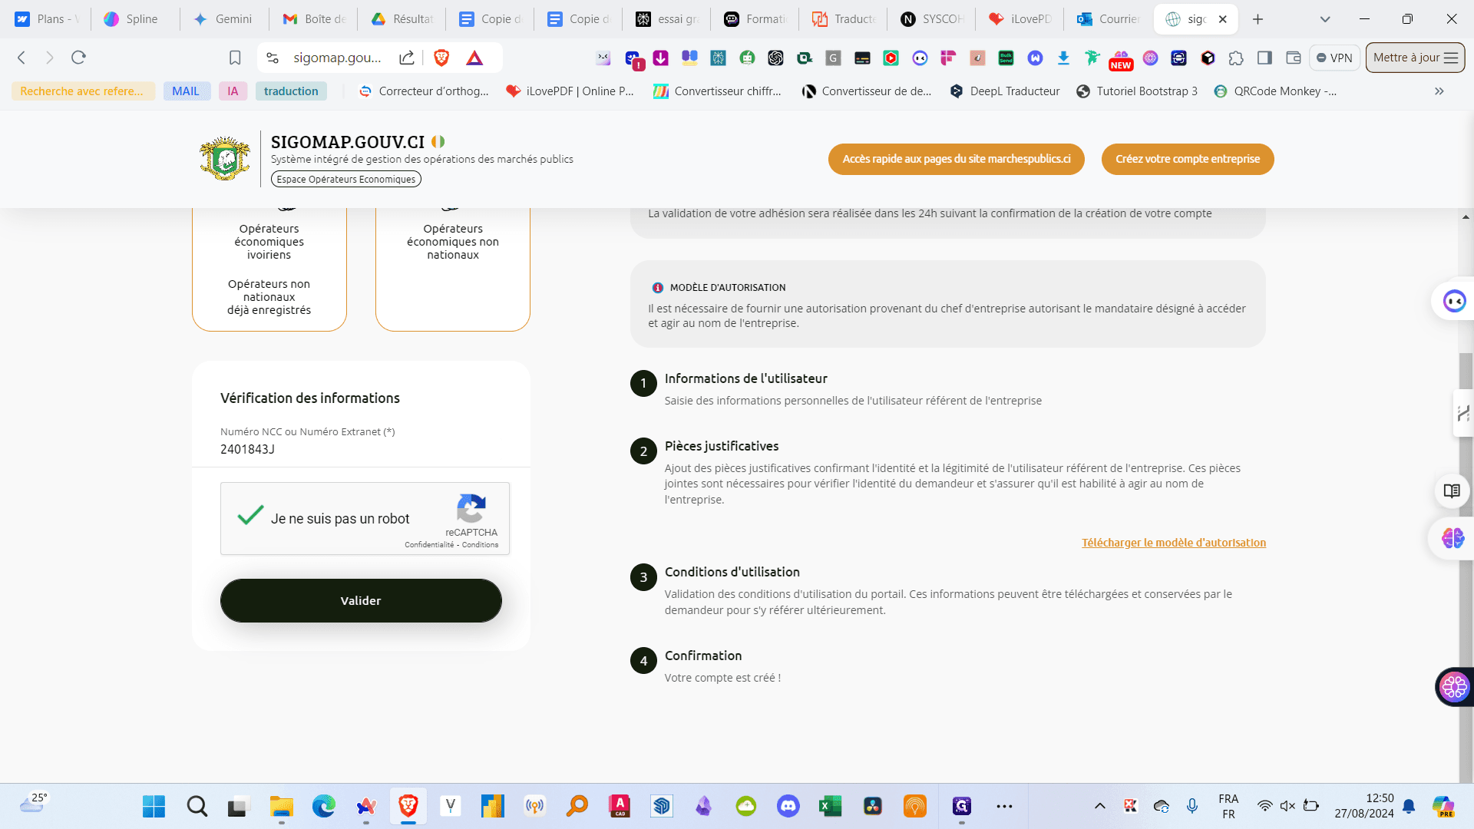Image resolution: width=1474 pixels, height=829 pixels.
Task: Expand the tab search dropdown chevron
Action: point(1325,19)
